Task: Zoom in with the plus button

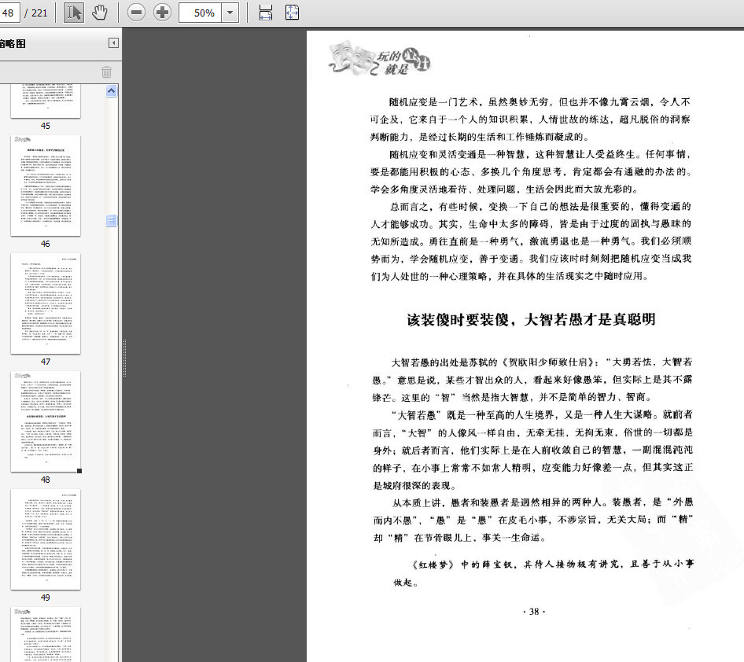Action: pyautogui.click(x=162, y=13)
